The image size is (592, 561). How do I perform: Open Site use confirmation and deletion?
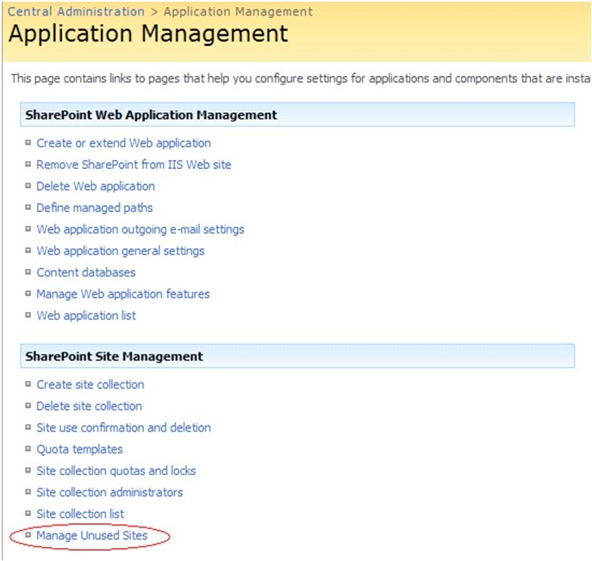[123, 427]
